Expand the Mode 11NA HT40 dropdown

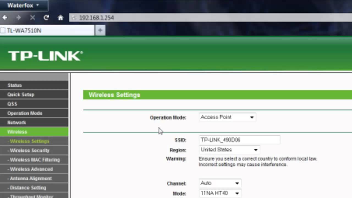(220, 193)
